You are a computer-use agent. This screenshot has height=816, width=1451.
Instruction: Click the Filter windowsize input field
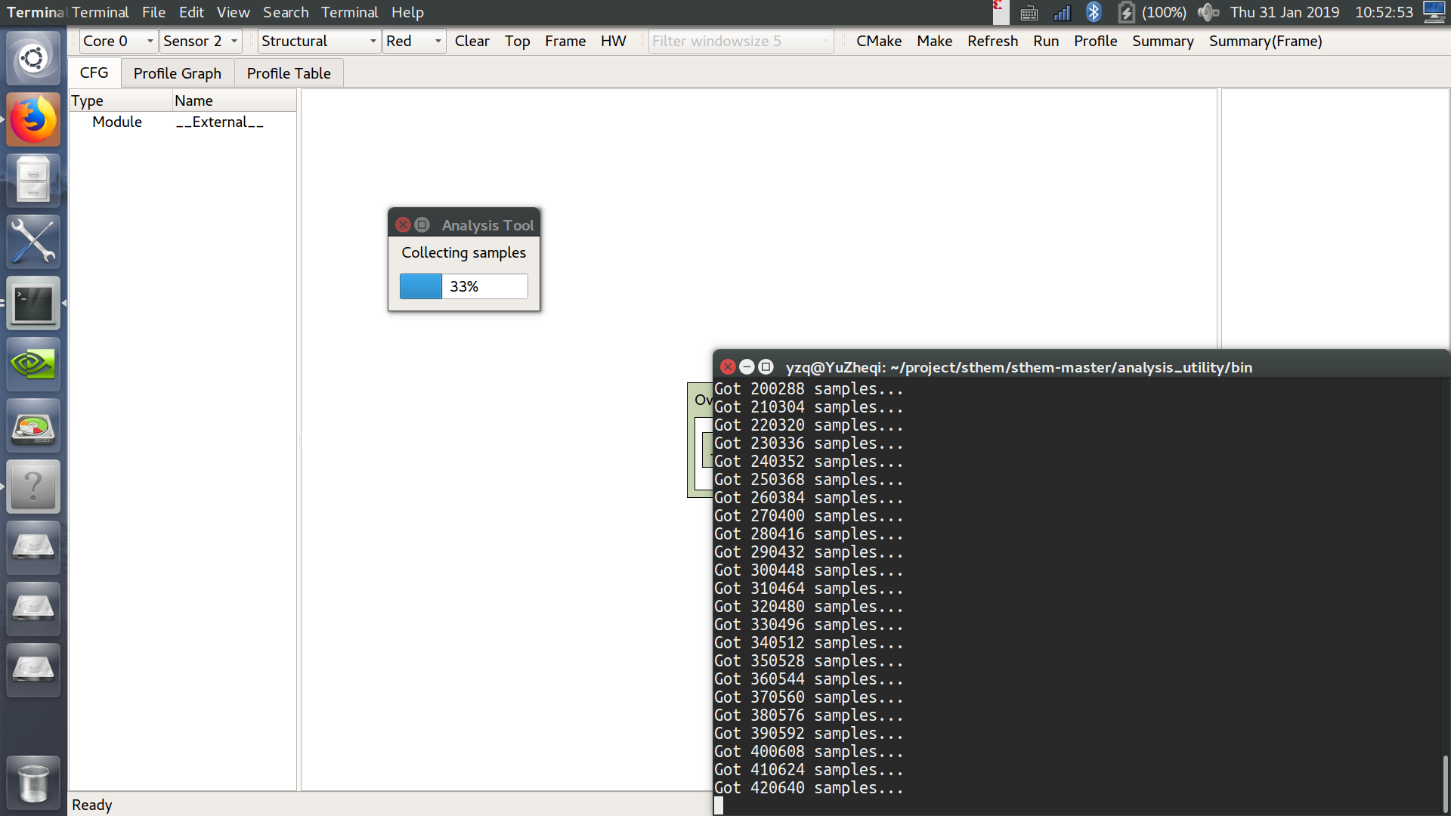[739, 42]
